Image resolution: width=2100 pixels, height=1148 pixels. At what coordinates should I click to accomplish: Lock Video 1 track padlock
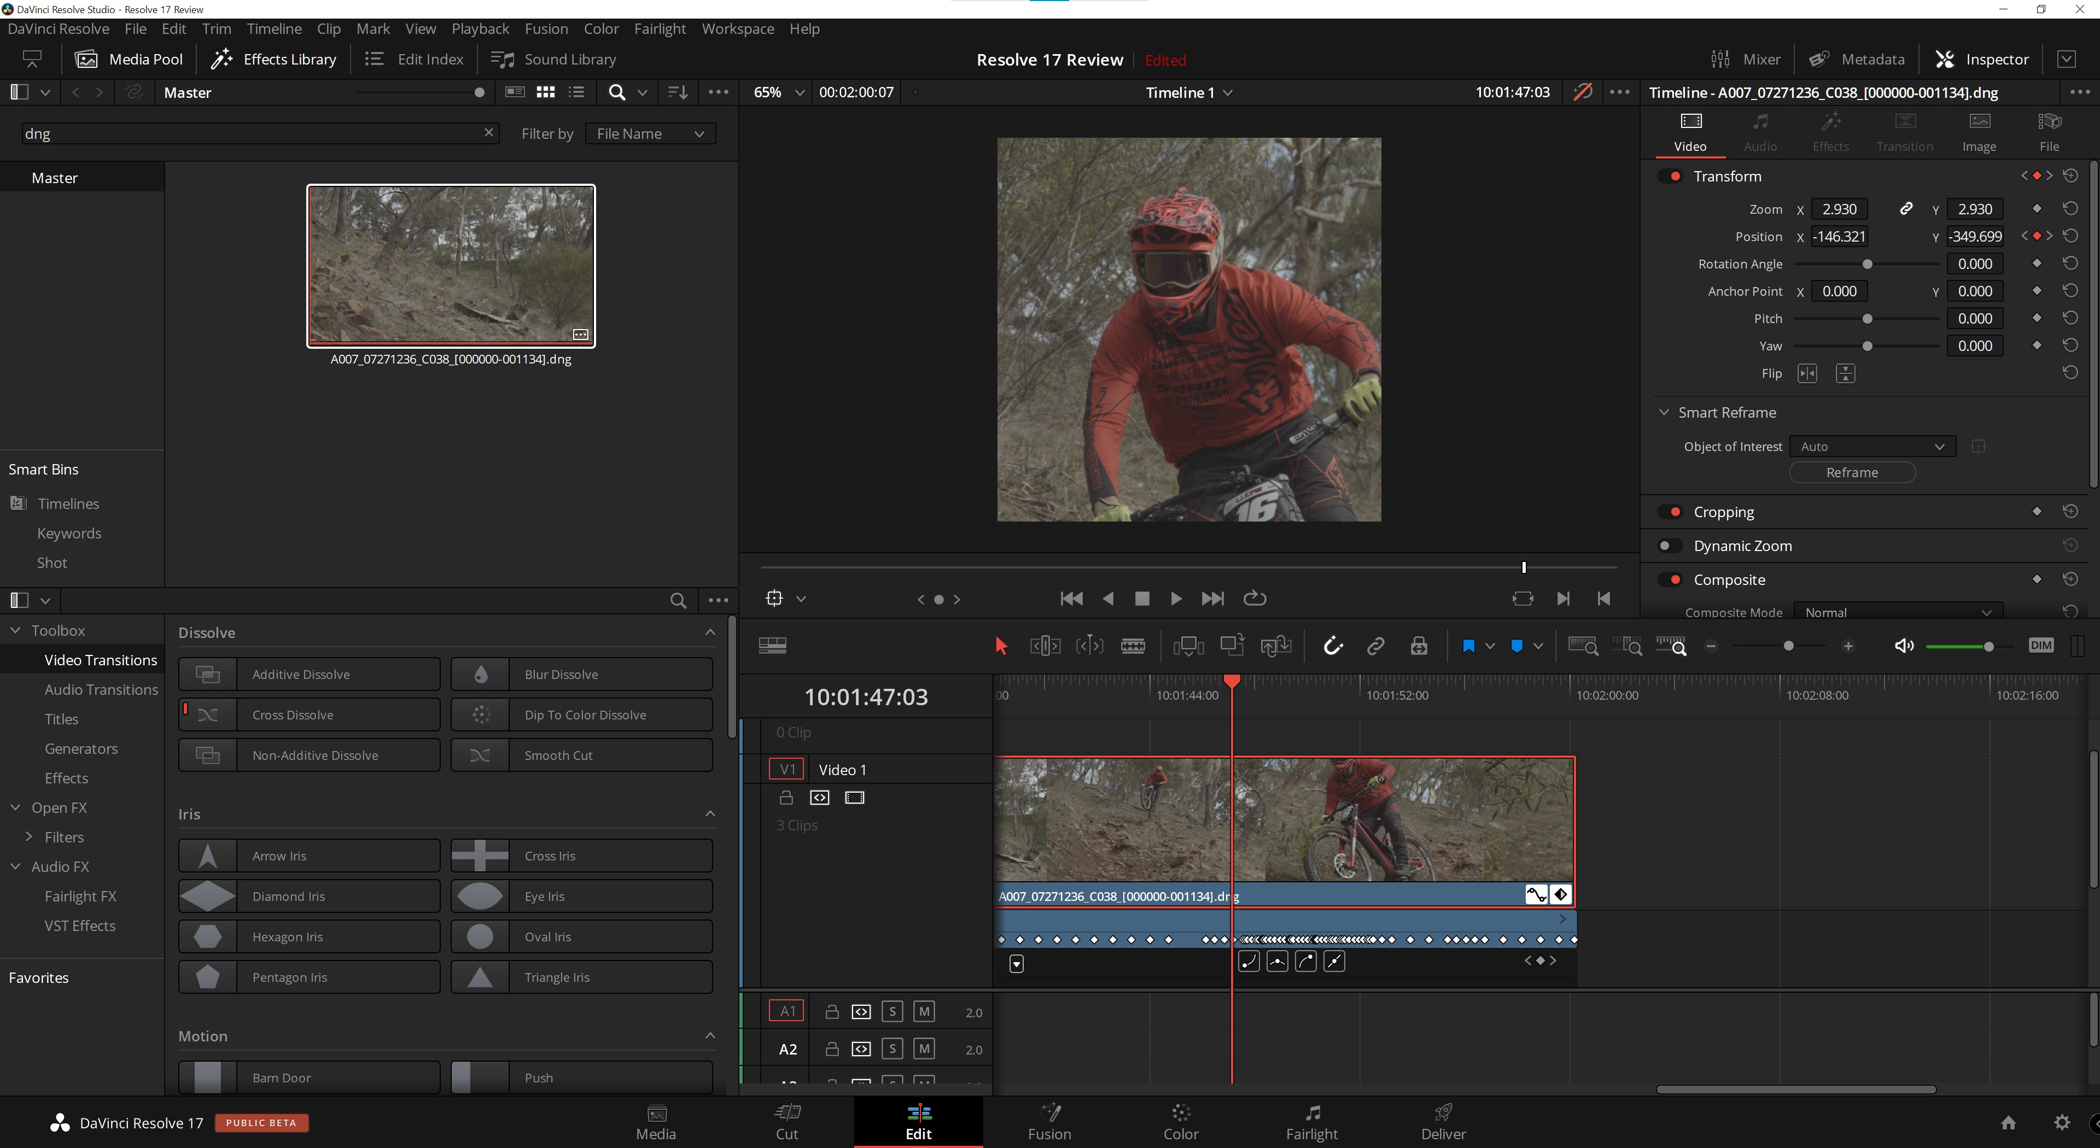(x=786, y=798)
